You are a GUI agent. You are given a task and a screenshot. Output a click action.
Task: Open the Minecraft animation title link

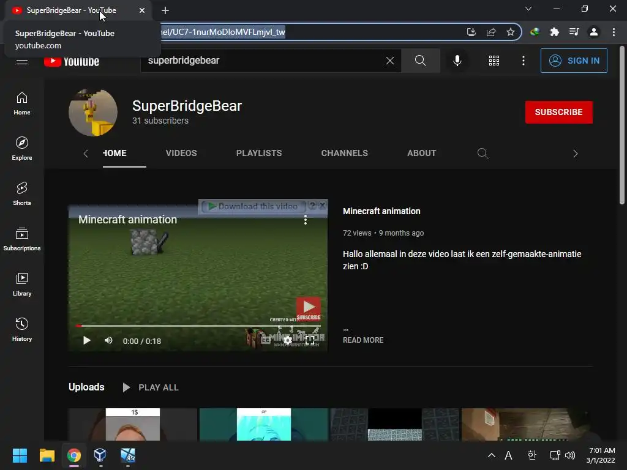click(381, 211)
